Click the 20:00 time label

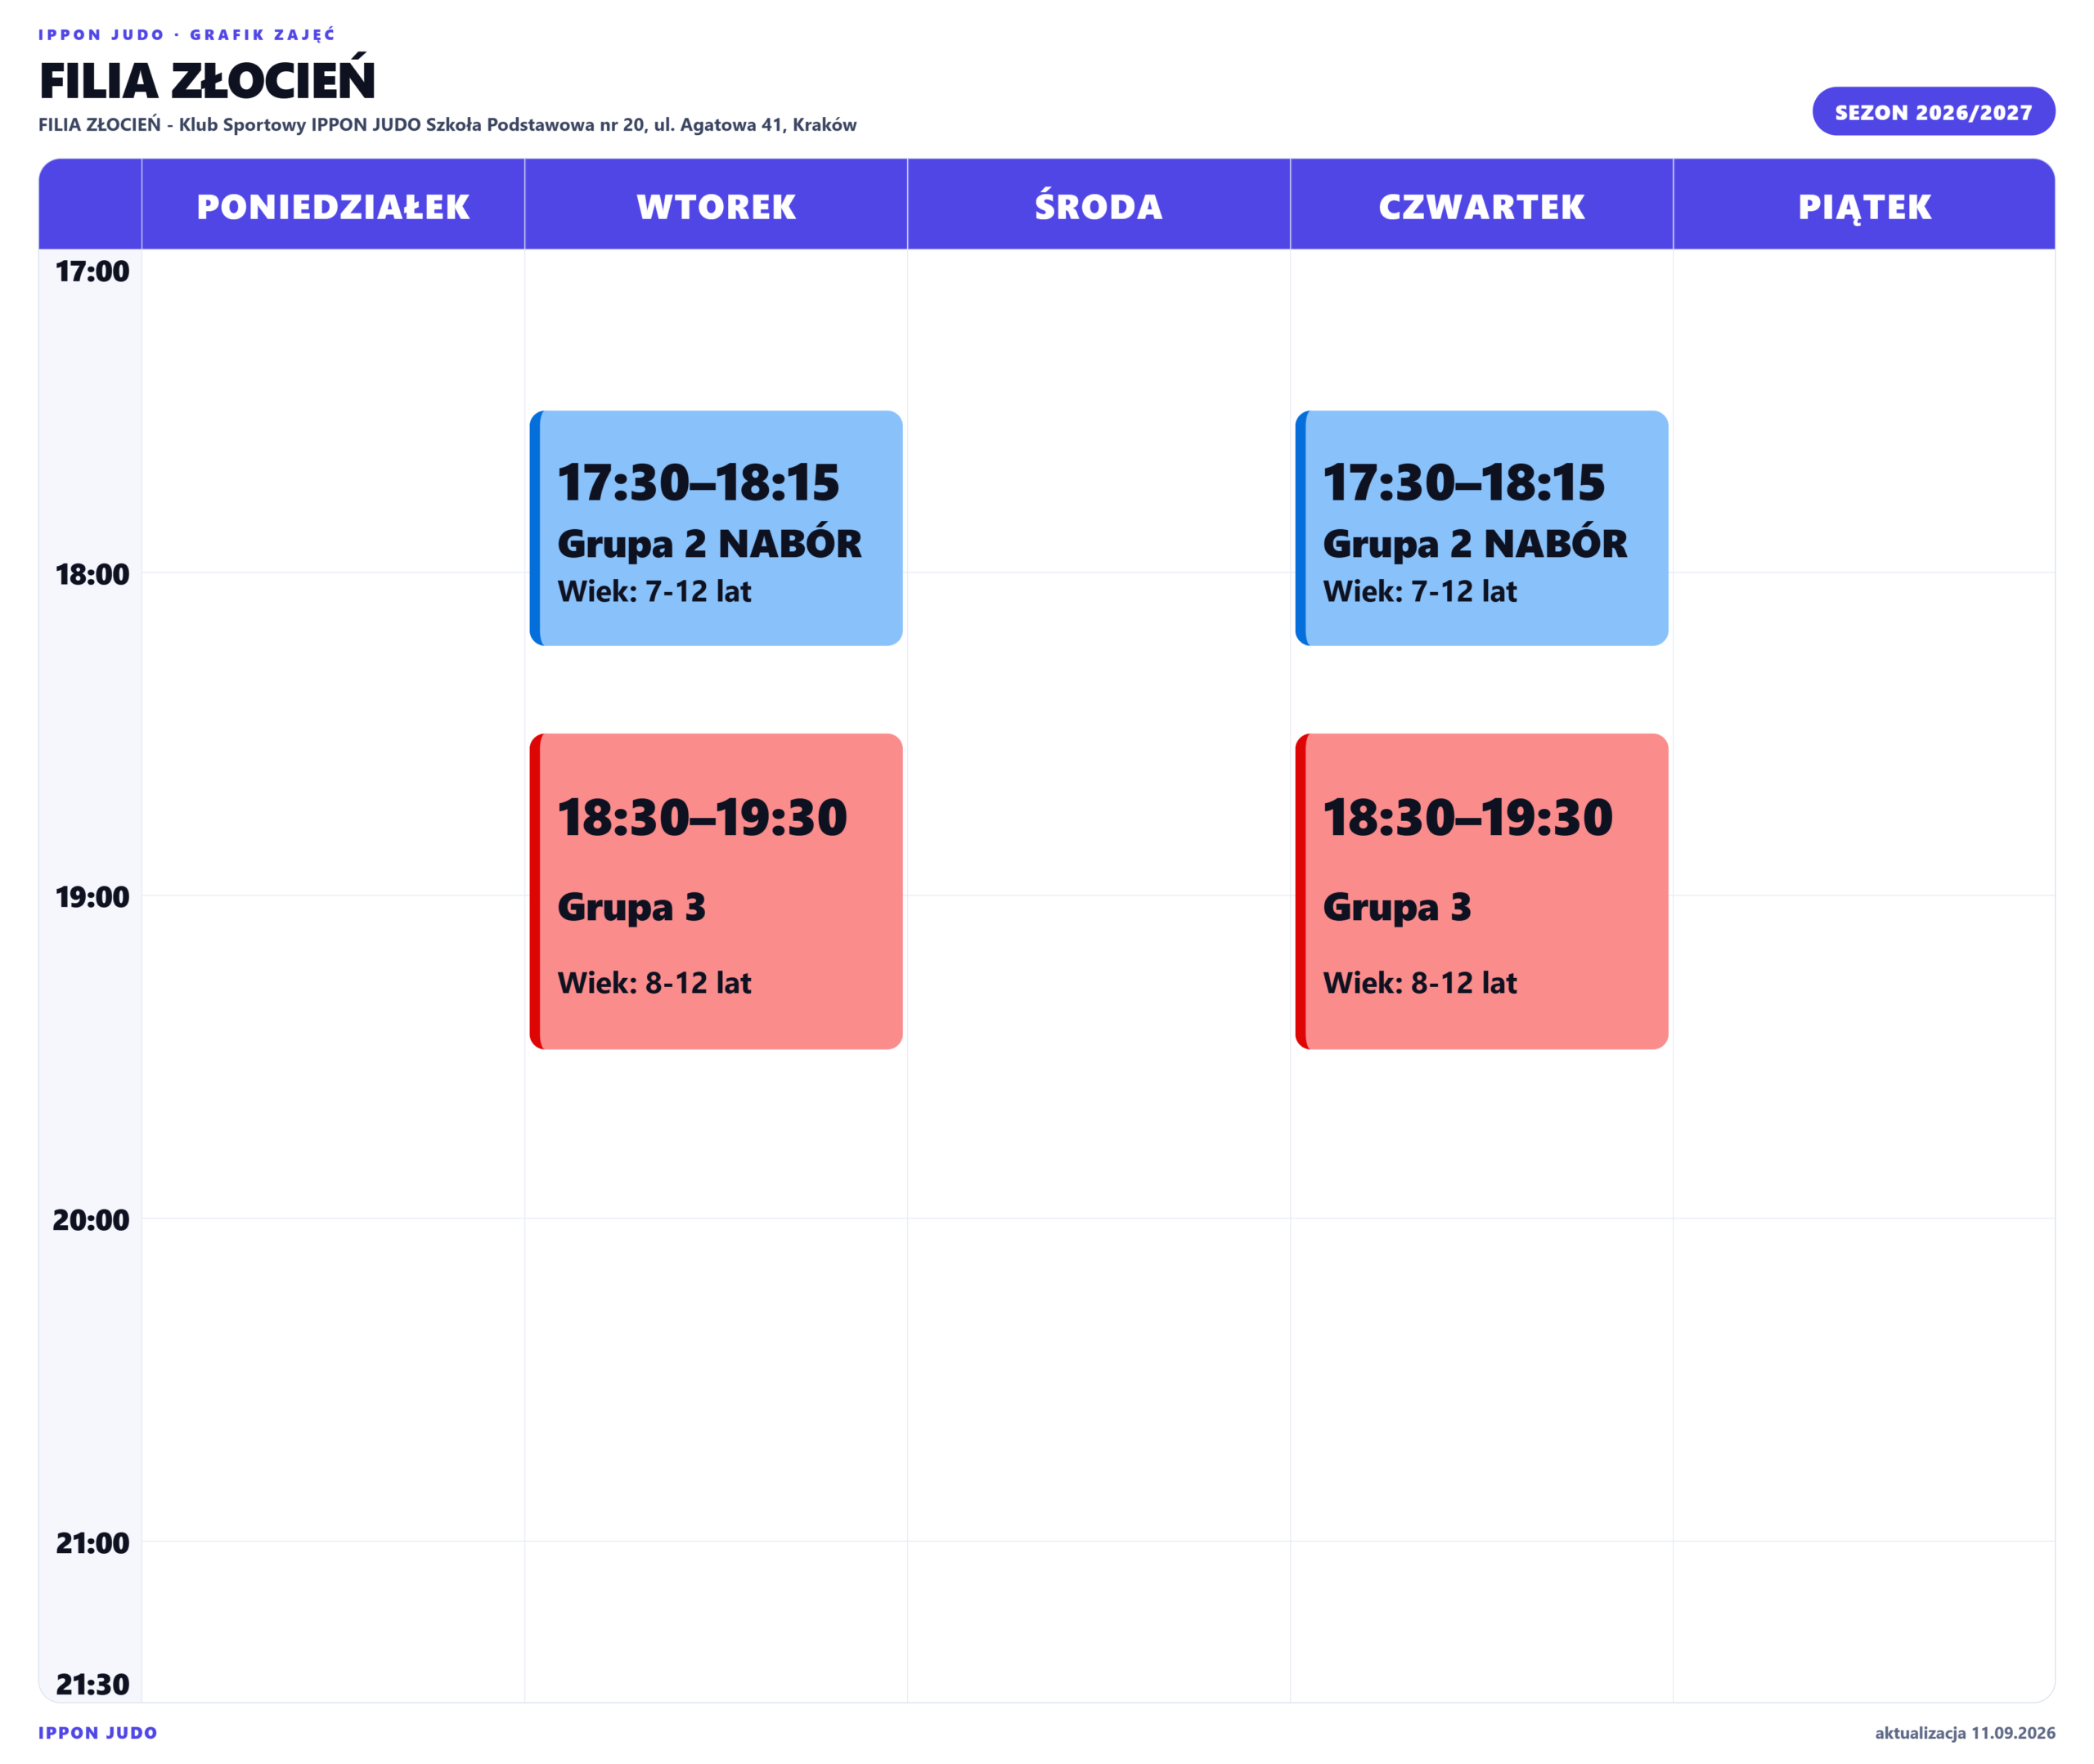point(91,1220)
